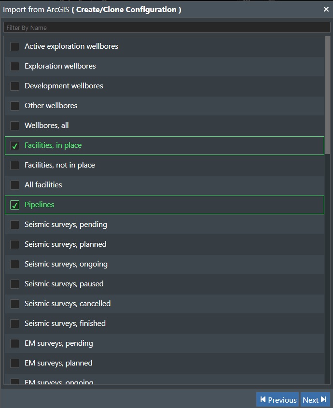
Task: Select the 'Active exploration wellbores' label
Action: click(71, 46)
